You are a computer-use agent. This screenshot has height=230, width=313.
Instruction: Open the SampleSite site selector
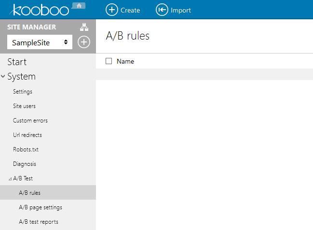pyautogui.click(x=40, y=42)
